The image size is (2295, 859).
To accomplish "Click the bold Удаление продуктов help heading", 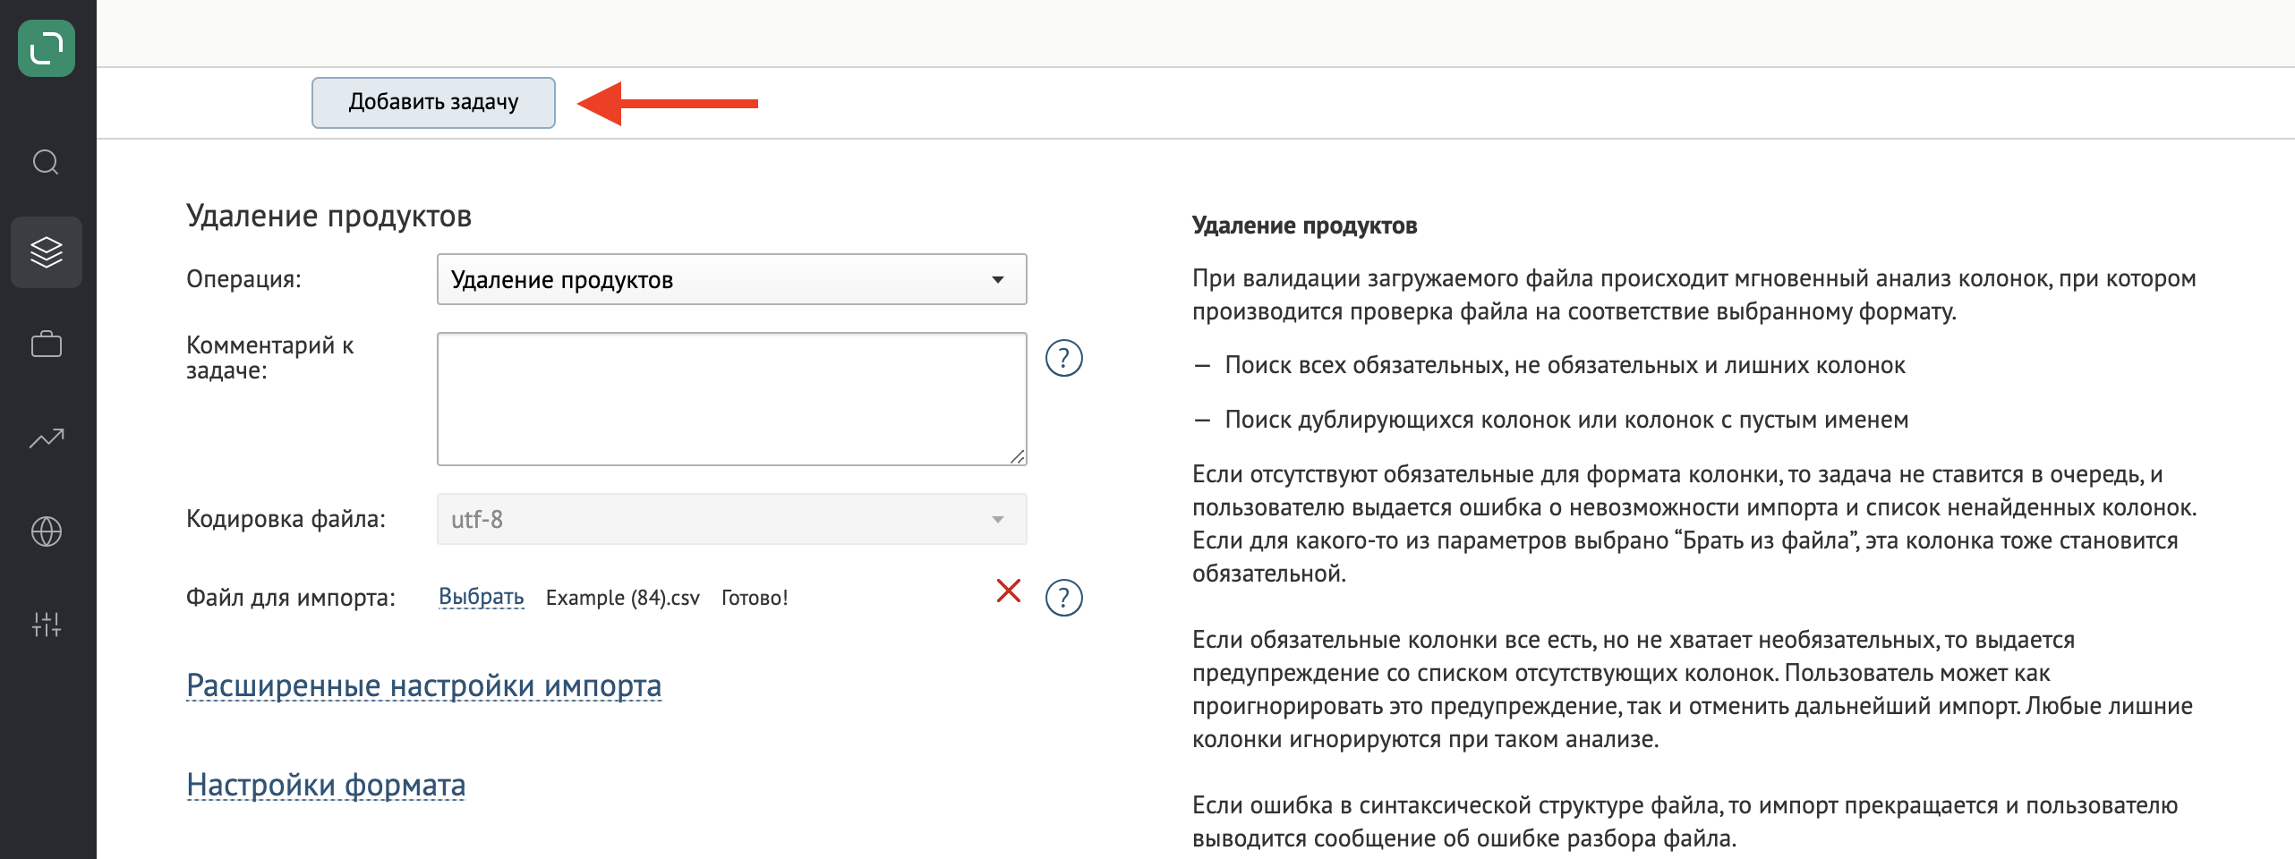I will [1304, 225].
